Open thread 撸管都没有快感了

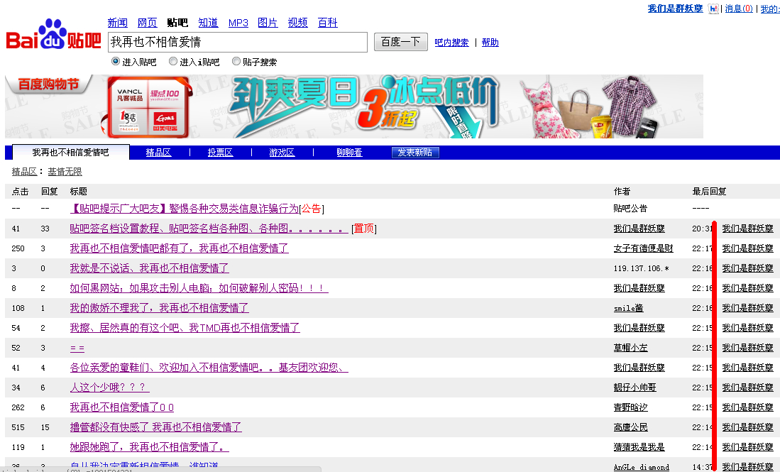click(x=155, y=427)
